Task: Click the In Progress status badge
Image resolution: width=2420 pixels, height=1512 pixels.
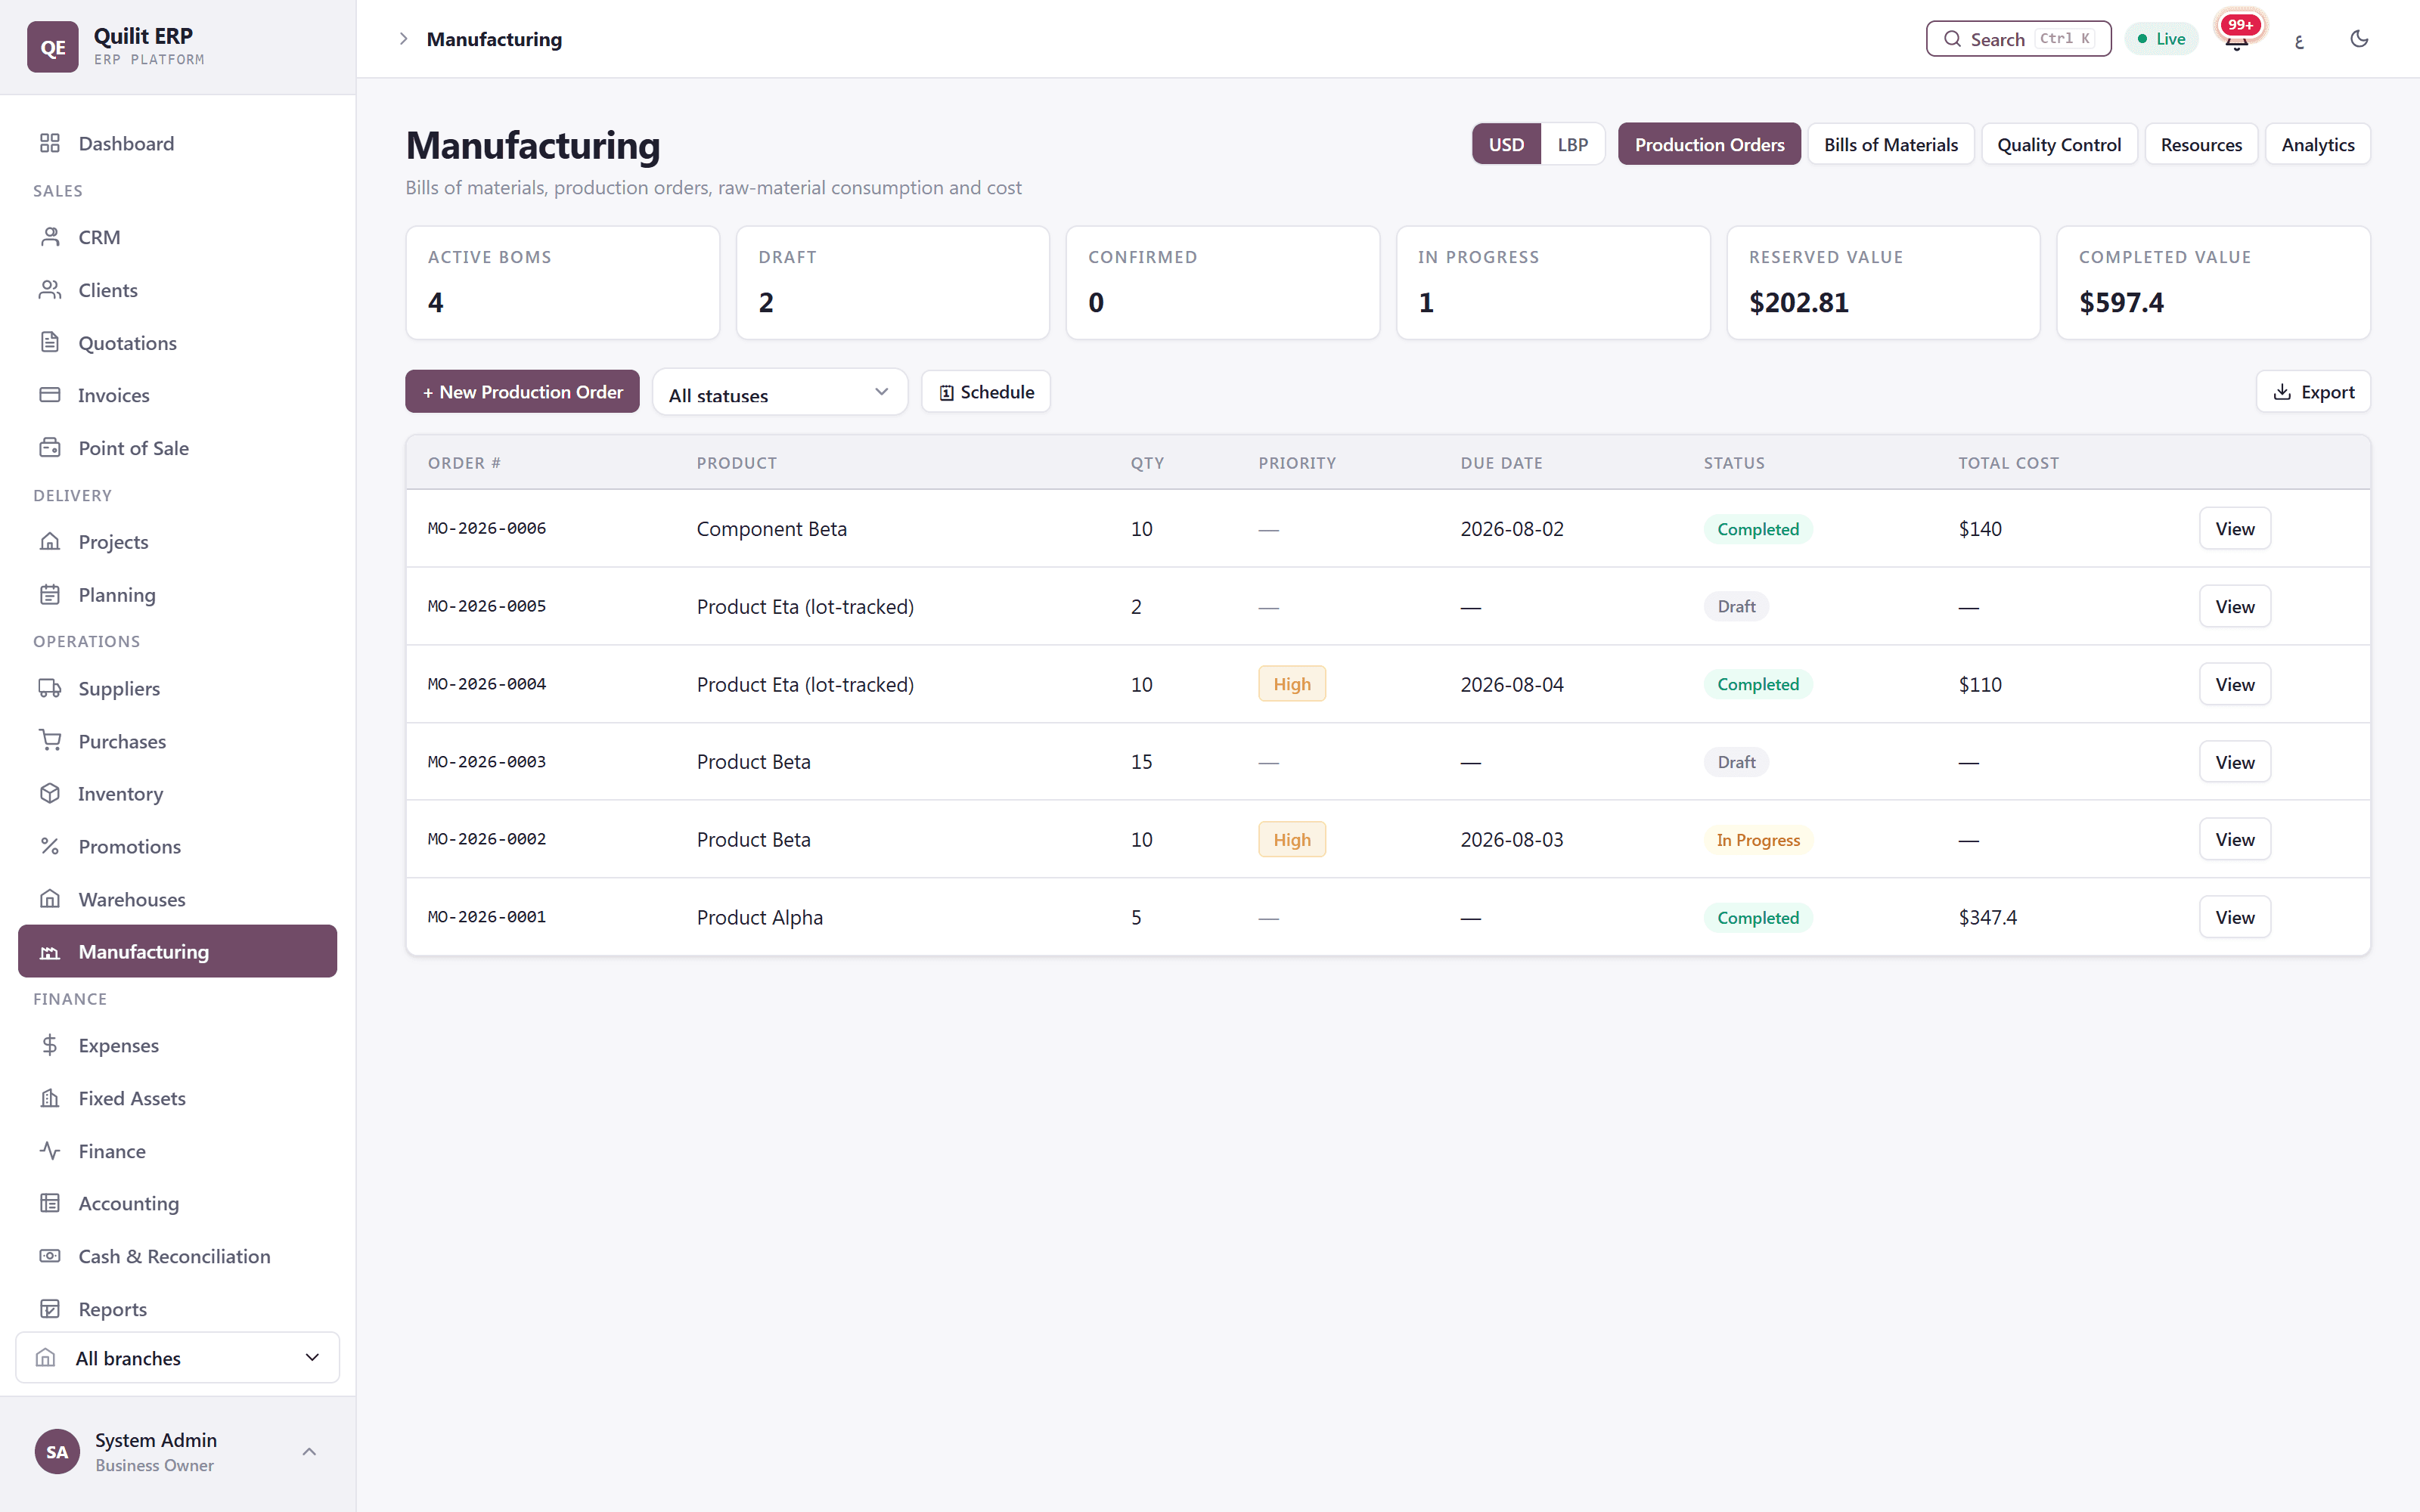Action: (1758, 840)
